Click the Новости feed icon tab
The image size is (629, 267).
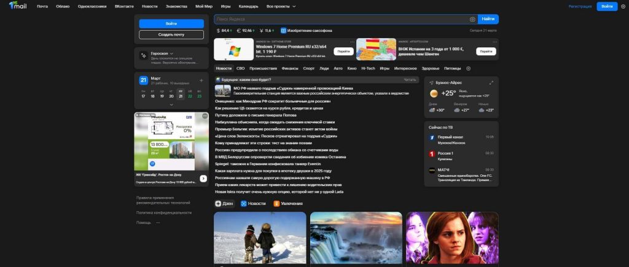(x=243, y=204)
